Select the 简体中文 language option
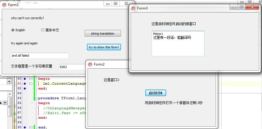262x129 pixels. (43, 30)
